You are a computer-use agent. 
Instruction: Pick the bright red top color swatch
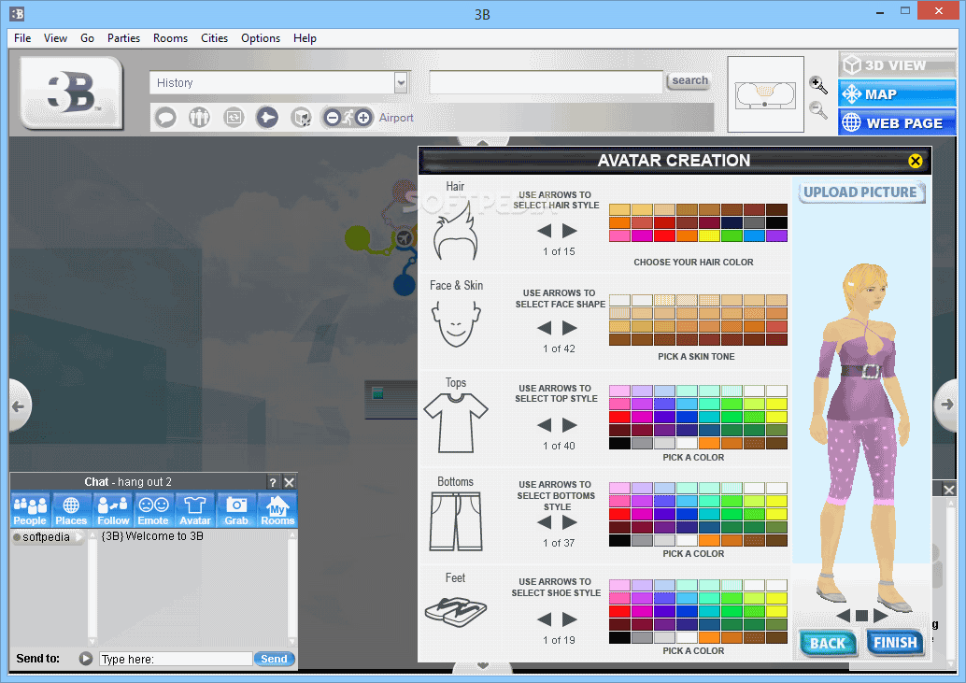(x=619, y=417)
